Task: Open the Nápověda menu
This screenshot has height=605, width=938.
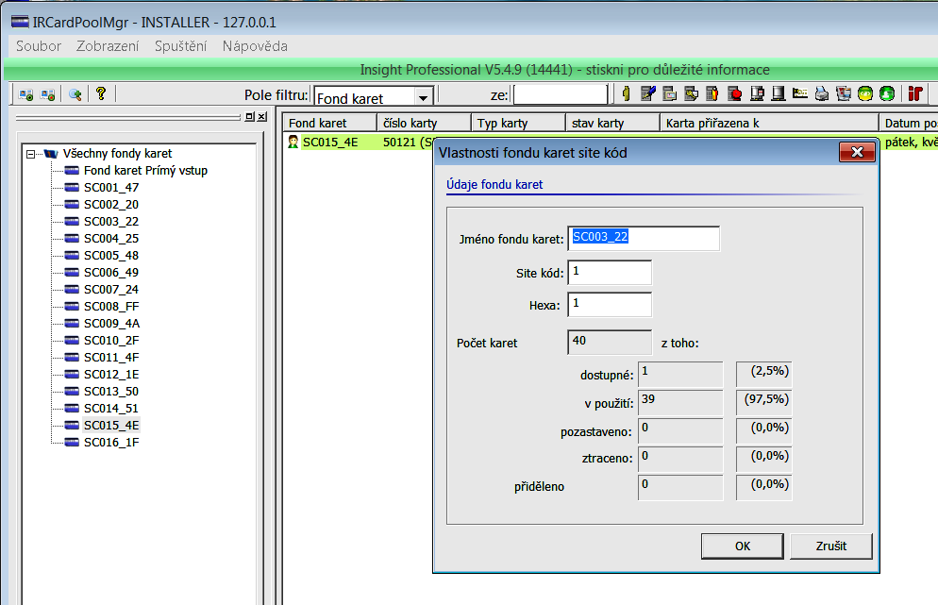Action: click(x=255, y=46)
